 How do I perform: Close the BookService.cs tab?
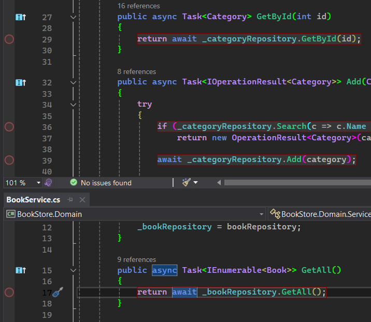[x=81, y=200]
